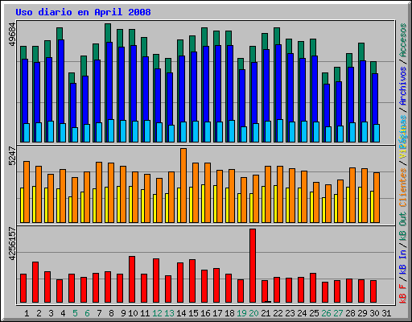Click the chart title Uso diario en April 2008
The height and width of the screenshot is (322, 412).
pyautogui.click(x=83, y=12)
